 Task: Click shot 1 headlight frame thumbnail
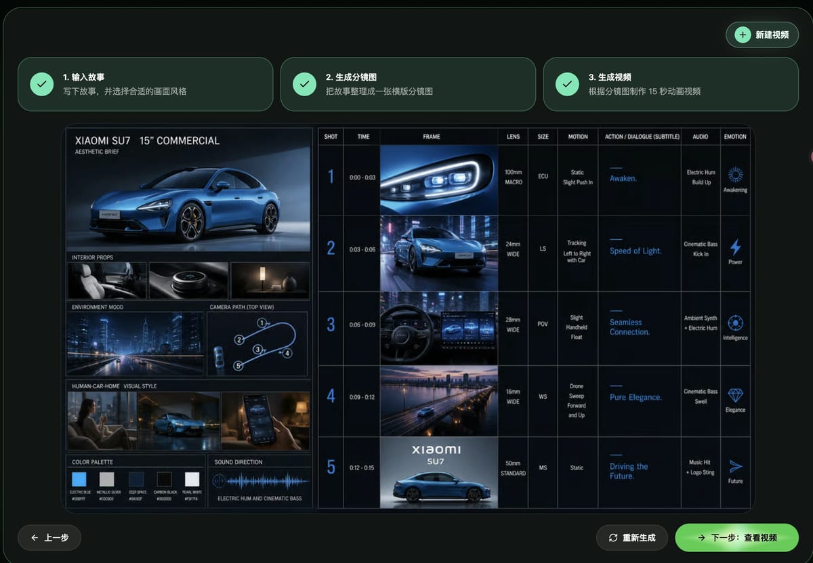438,180
